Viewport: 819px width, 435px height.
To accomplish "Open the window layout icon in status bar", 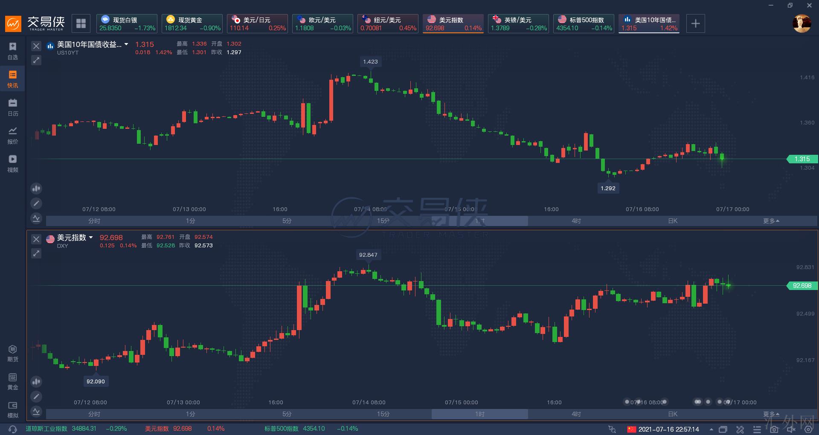I will 723,429.
